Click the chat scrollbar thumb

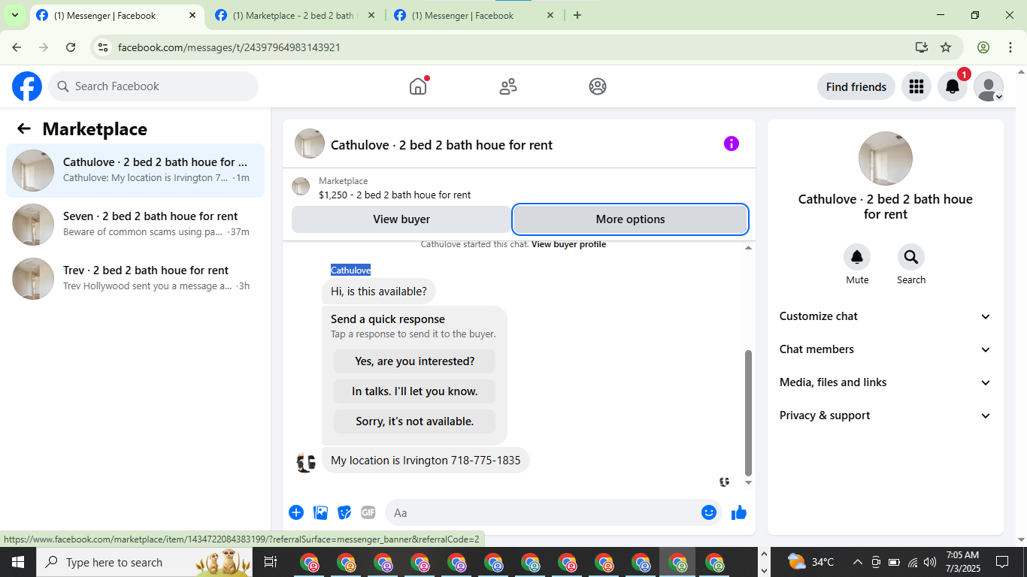(748, 412)
